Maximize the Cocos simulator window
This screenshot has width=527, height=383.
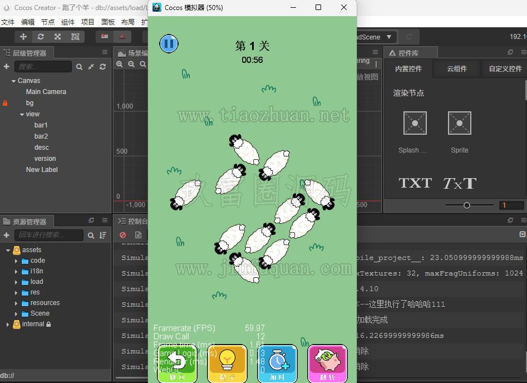(318, 7)
